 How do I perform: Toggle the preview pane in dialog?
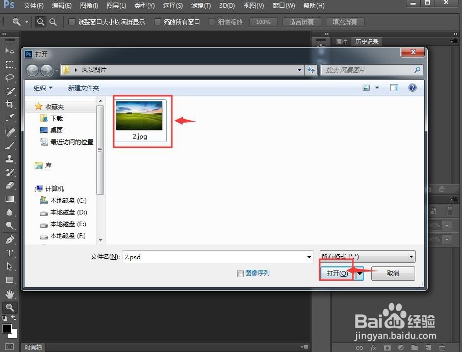coord(394,88)
